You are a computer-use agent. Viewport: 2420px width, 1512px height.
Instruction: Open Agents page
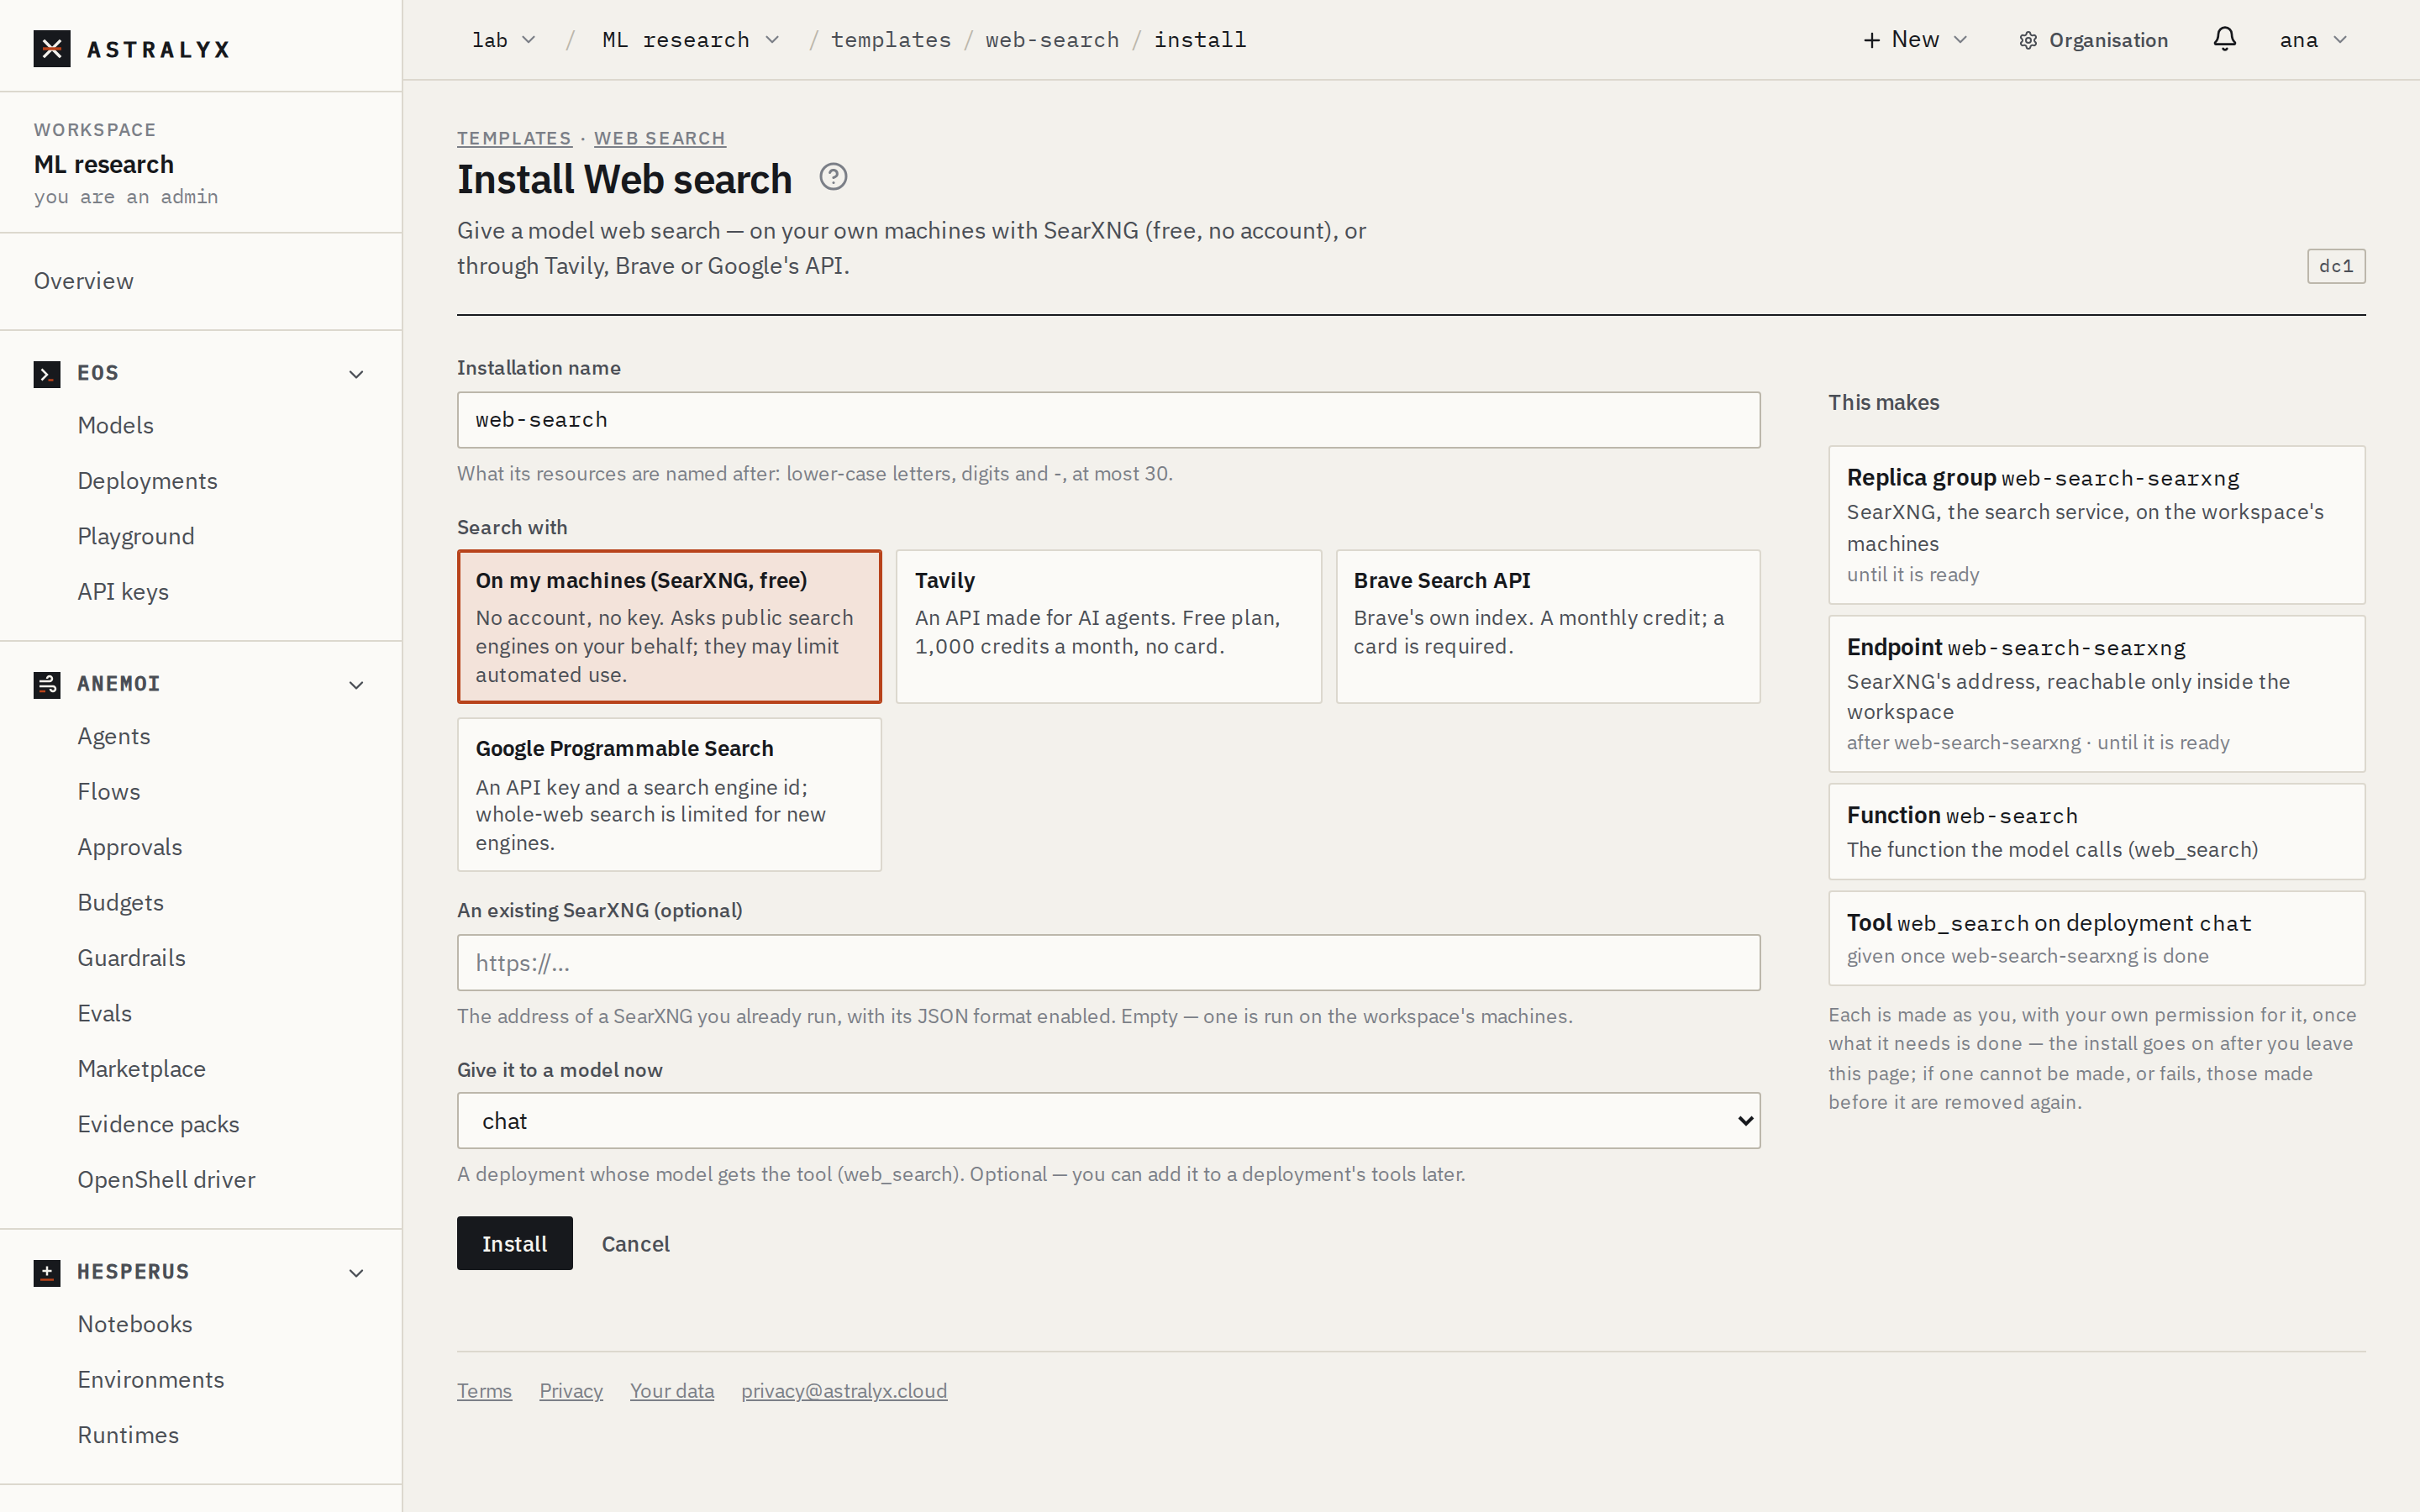[114, 736]
